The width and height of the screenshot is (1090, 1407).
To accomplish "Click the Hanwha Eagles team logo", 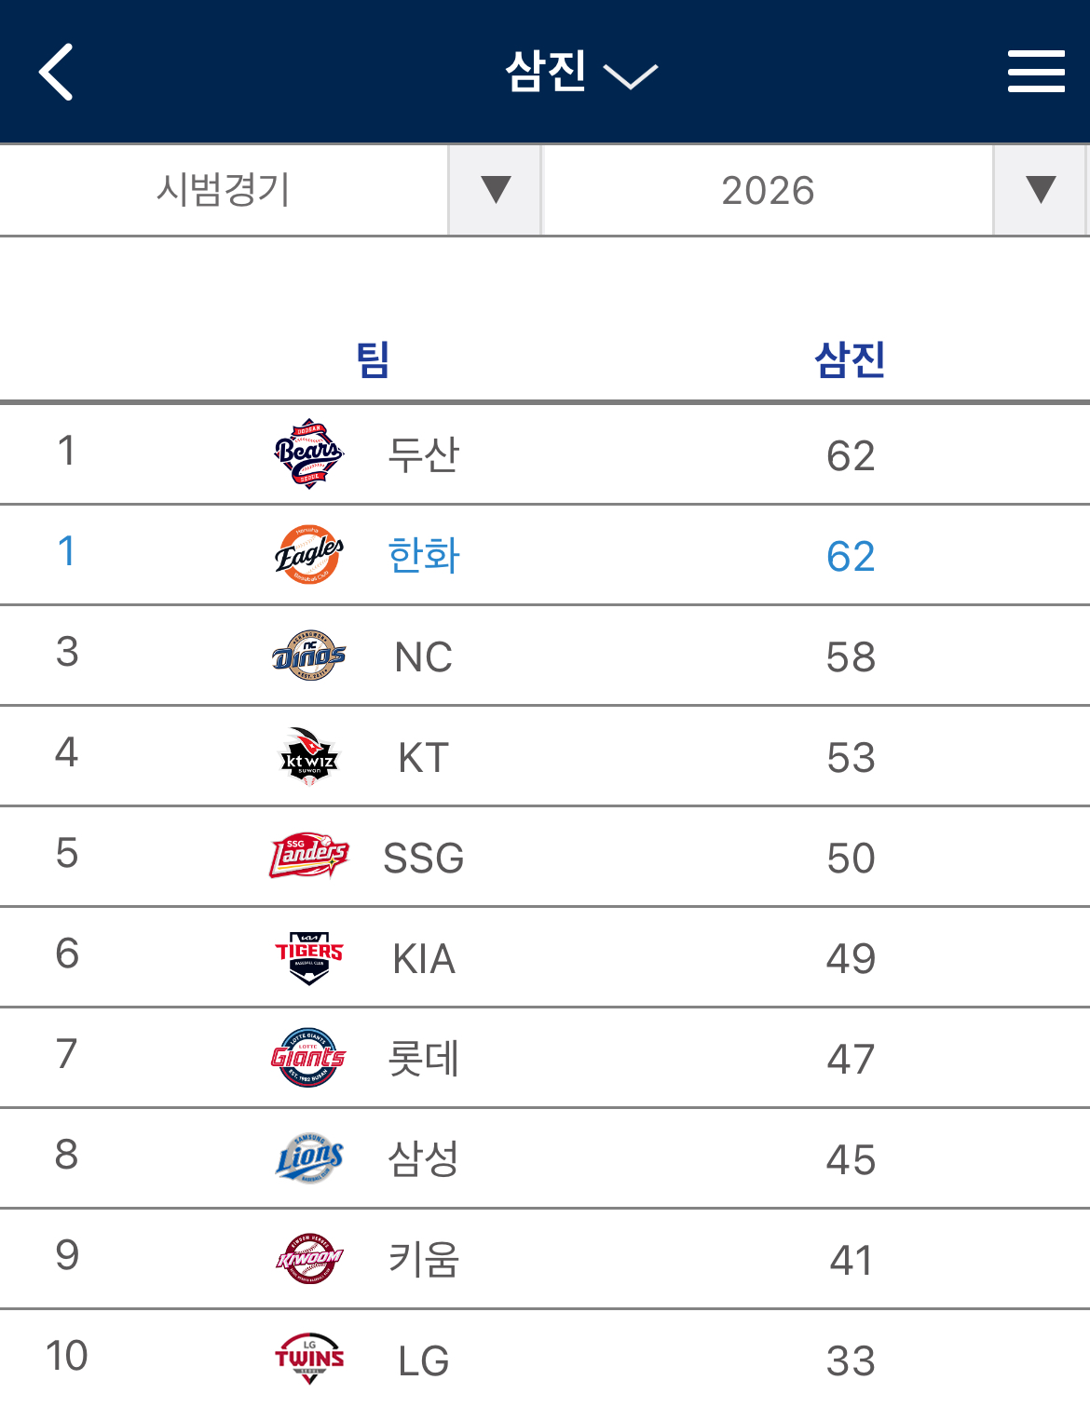I will pos(309,555).
